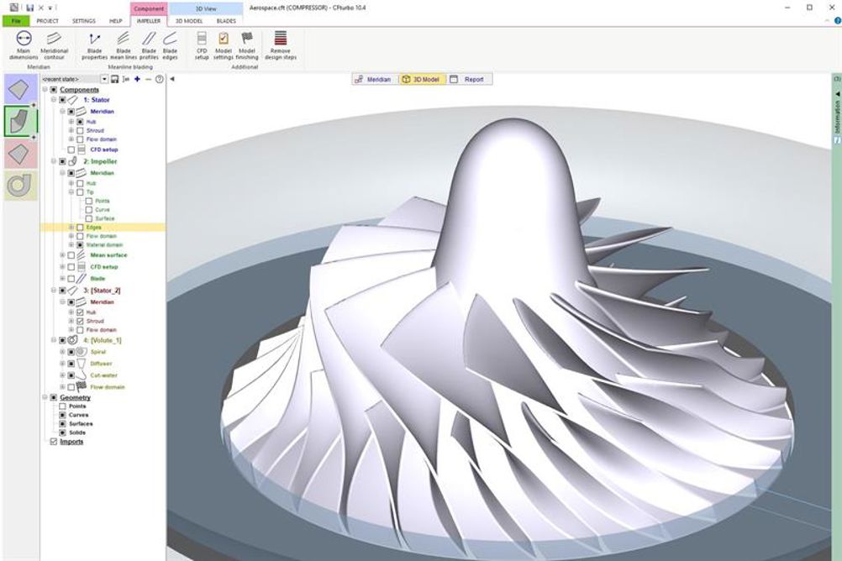Click the question mark icon above the tree
The width and height of the screenshot is (842, 561).
(160, 79)
